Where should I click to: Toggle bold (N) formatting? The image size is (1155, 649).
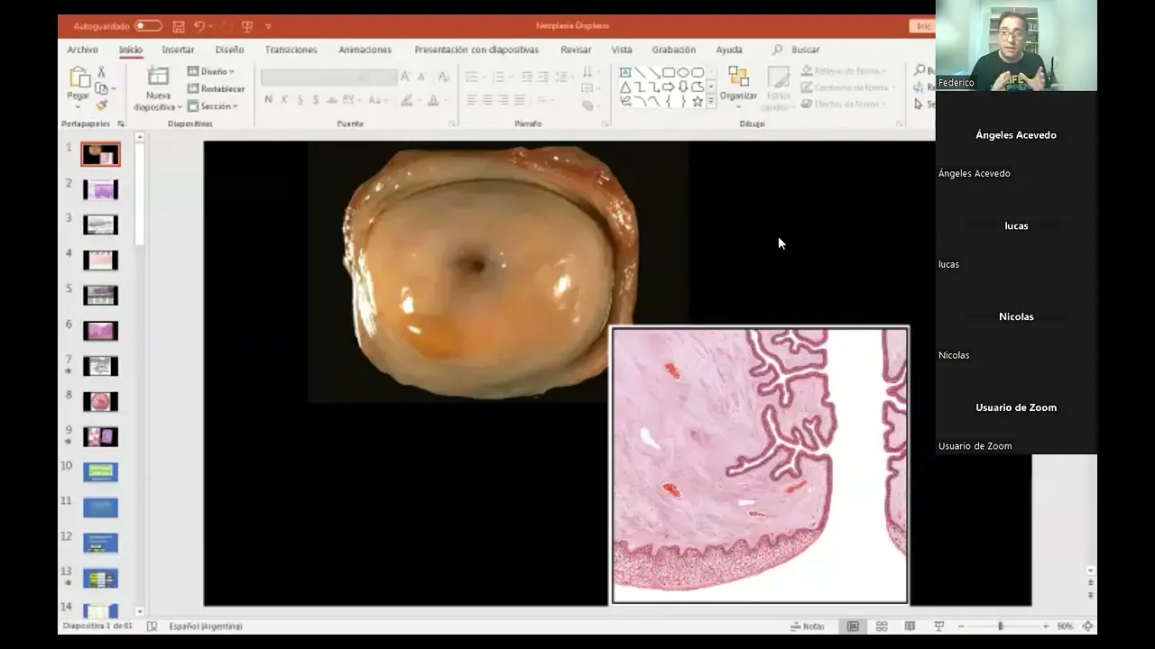(x=268, y=100)
